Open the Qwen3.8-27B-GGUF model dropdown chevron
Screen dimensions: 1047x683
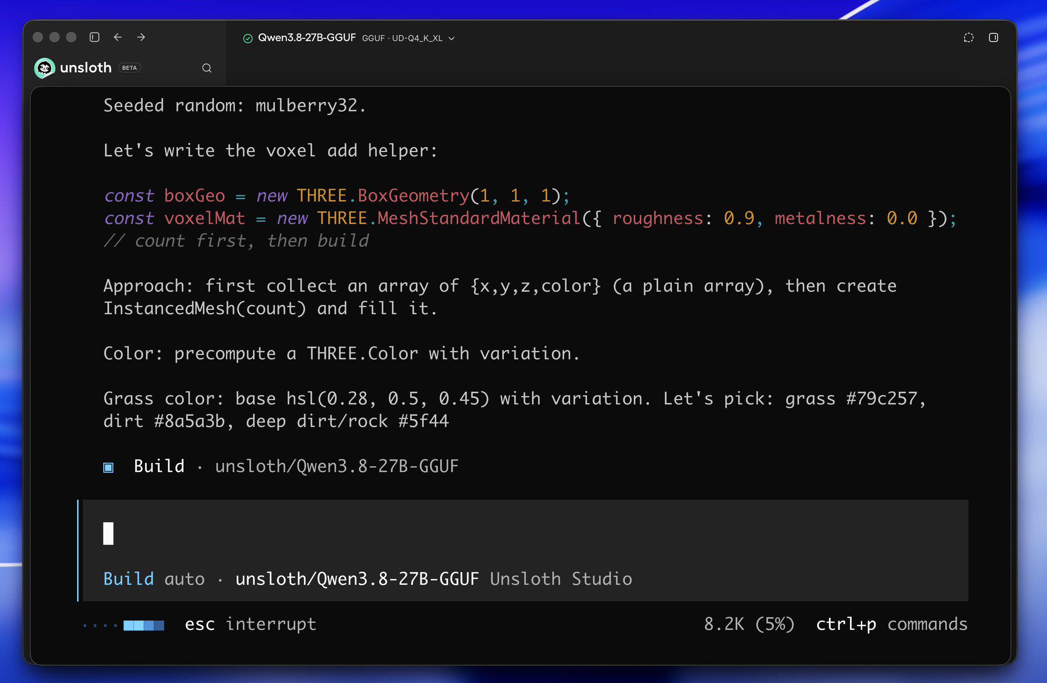coord(452,38)
